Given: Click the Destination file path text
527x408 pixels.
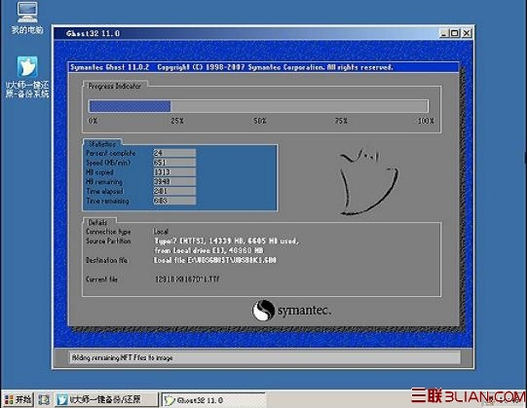Looking at the screenshot, I should tap(215, 260).
